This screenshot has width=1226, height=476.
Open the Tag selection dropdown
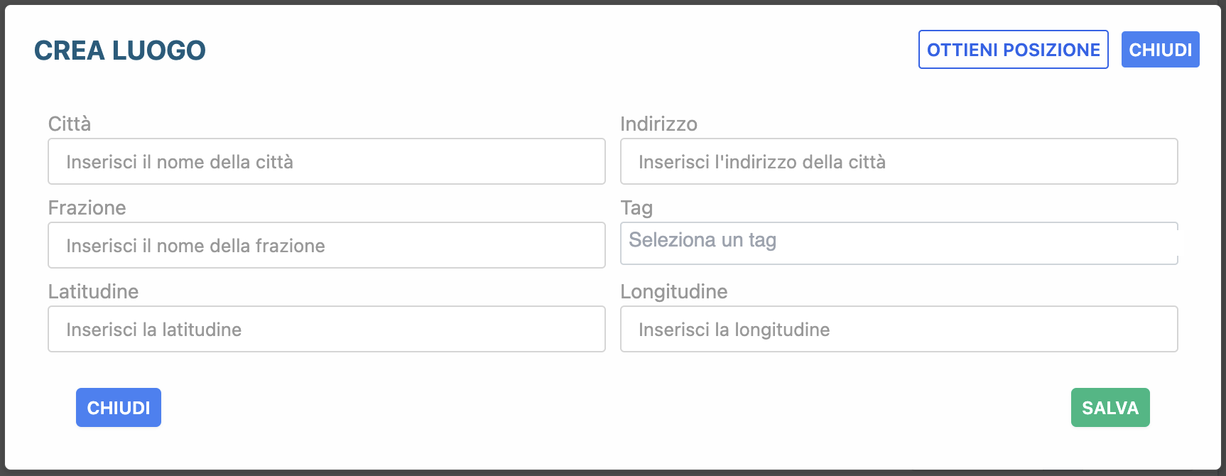click(899, 243)
